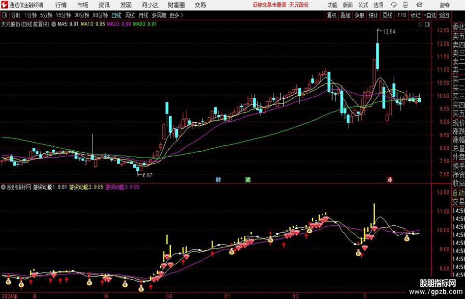Image resolution: width=465 pixels, height=299 pixels.
Task: Switch to 60分钟 period tab
Action: pos(100,15)
